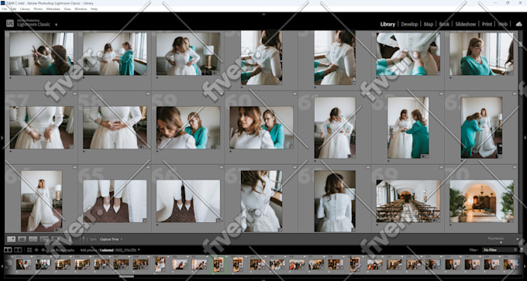Select photo 60 of bride glancing sideways
The image size is (527, 281).
pyautogui.click(x=261, y=128)
